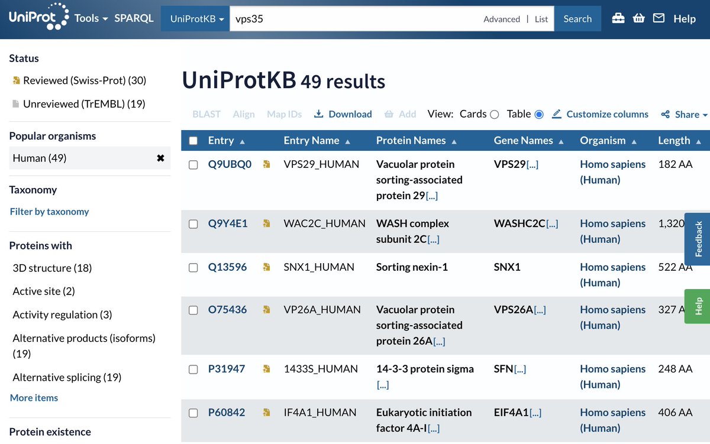Open entry Q13596
Viewport: 710px width, 444px height.
[x=227, y=267]
